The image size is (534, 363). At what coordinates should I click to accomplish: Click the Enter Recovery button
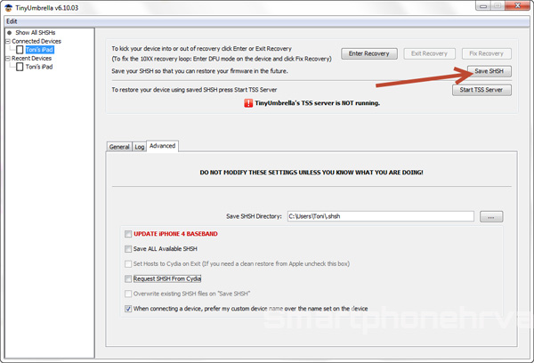370,53
